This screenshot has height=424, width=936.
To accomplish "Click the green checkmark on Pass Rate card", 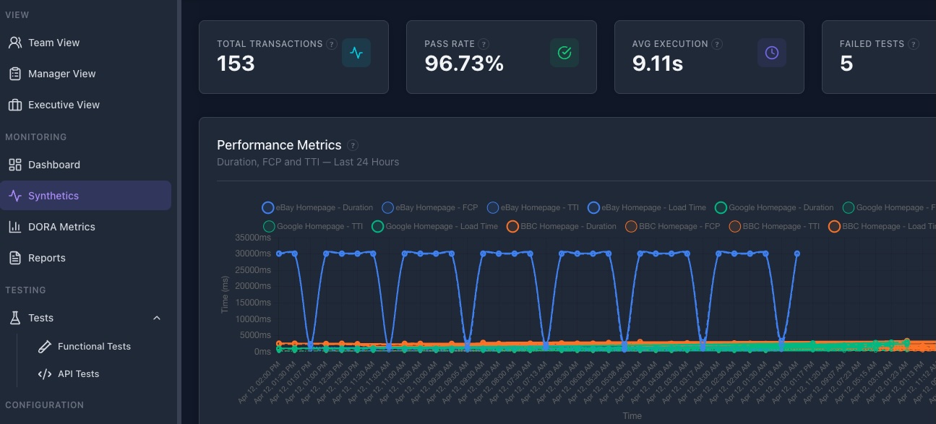I will pyautogui.click(x=564, y=53).
